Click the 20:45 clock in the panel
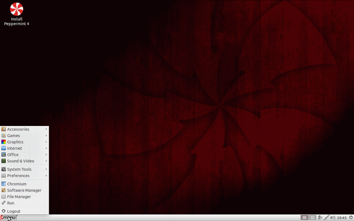The height and width of the screenshot is (221, 354). tap(342, 218)
